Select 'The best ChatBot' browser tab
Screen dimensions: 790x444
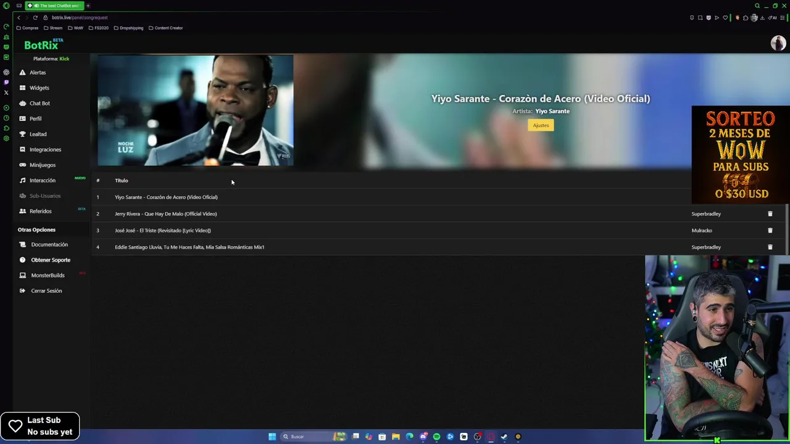click(54, 6)
